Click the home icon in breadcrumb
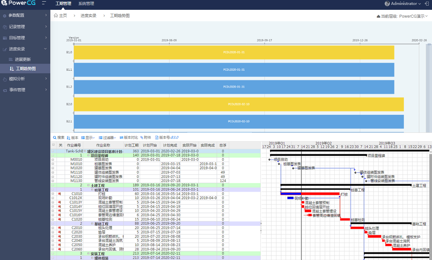The image size is (432, 260). click(56, 15)
